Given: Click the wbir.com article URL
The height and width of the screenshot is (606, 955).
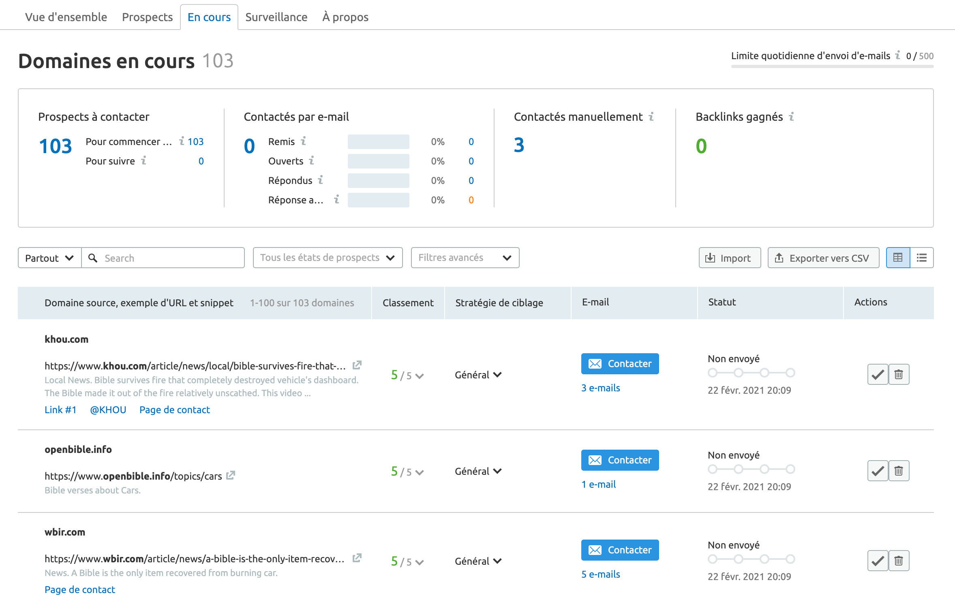Looking at the screenshot, I should point(195,559).
